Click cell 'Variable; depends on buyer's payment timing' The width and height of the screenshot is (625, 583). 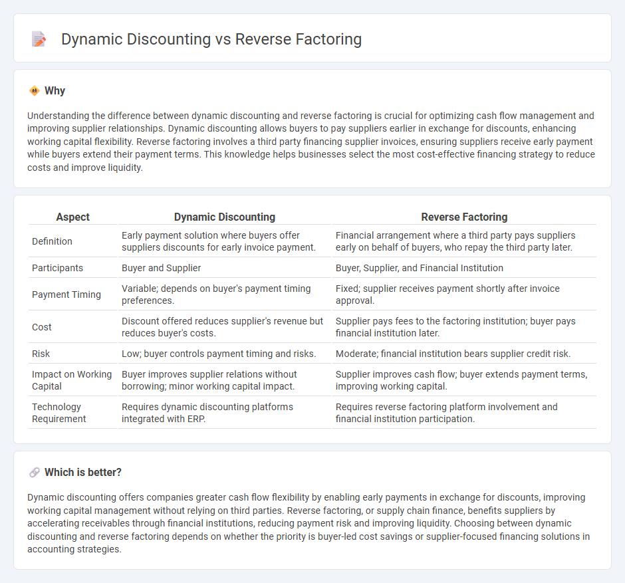[x=225, y=294]
